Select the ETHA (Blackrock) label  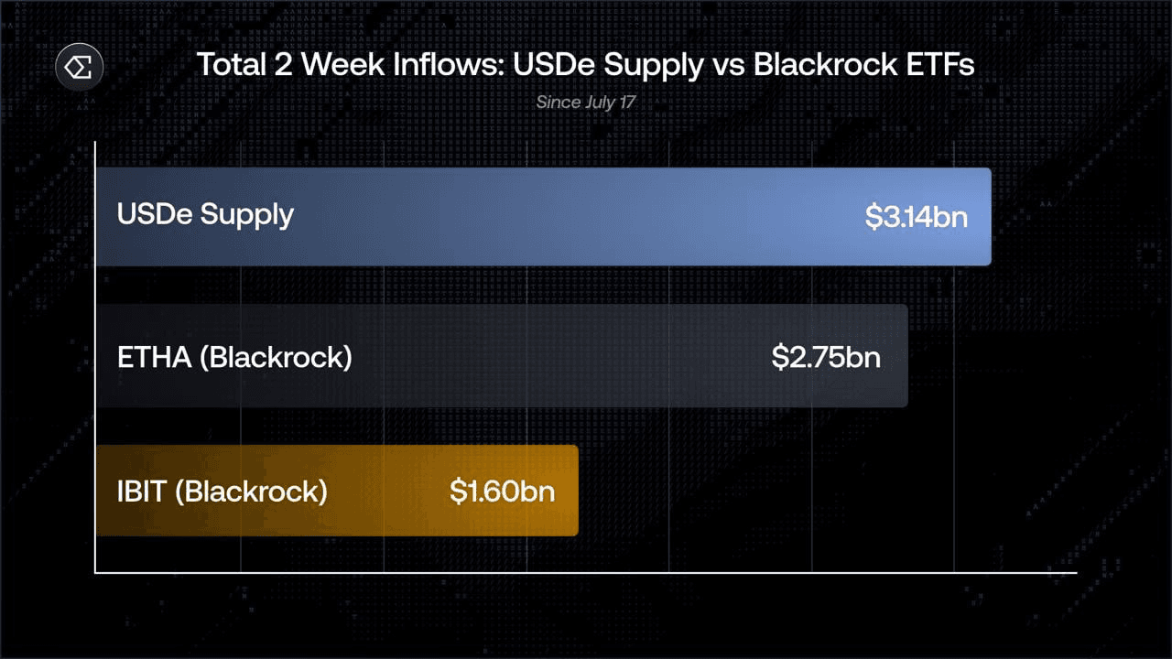pyautogui.click(x=234, y=357)
